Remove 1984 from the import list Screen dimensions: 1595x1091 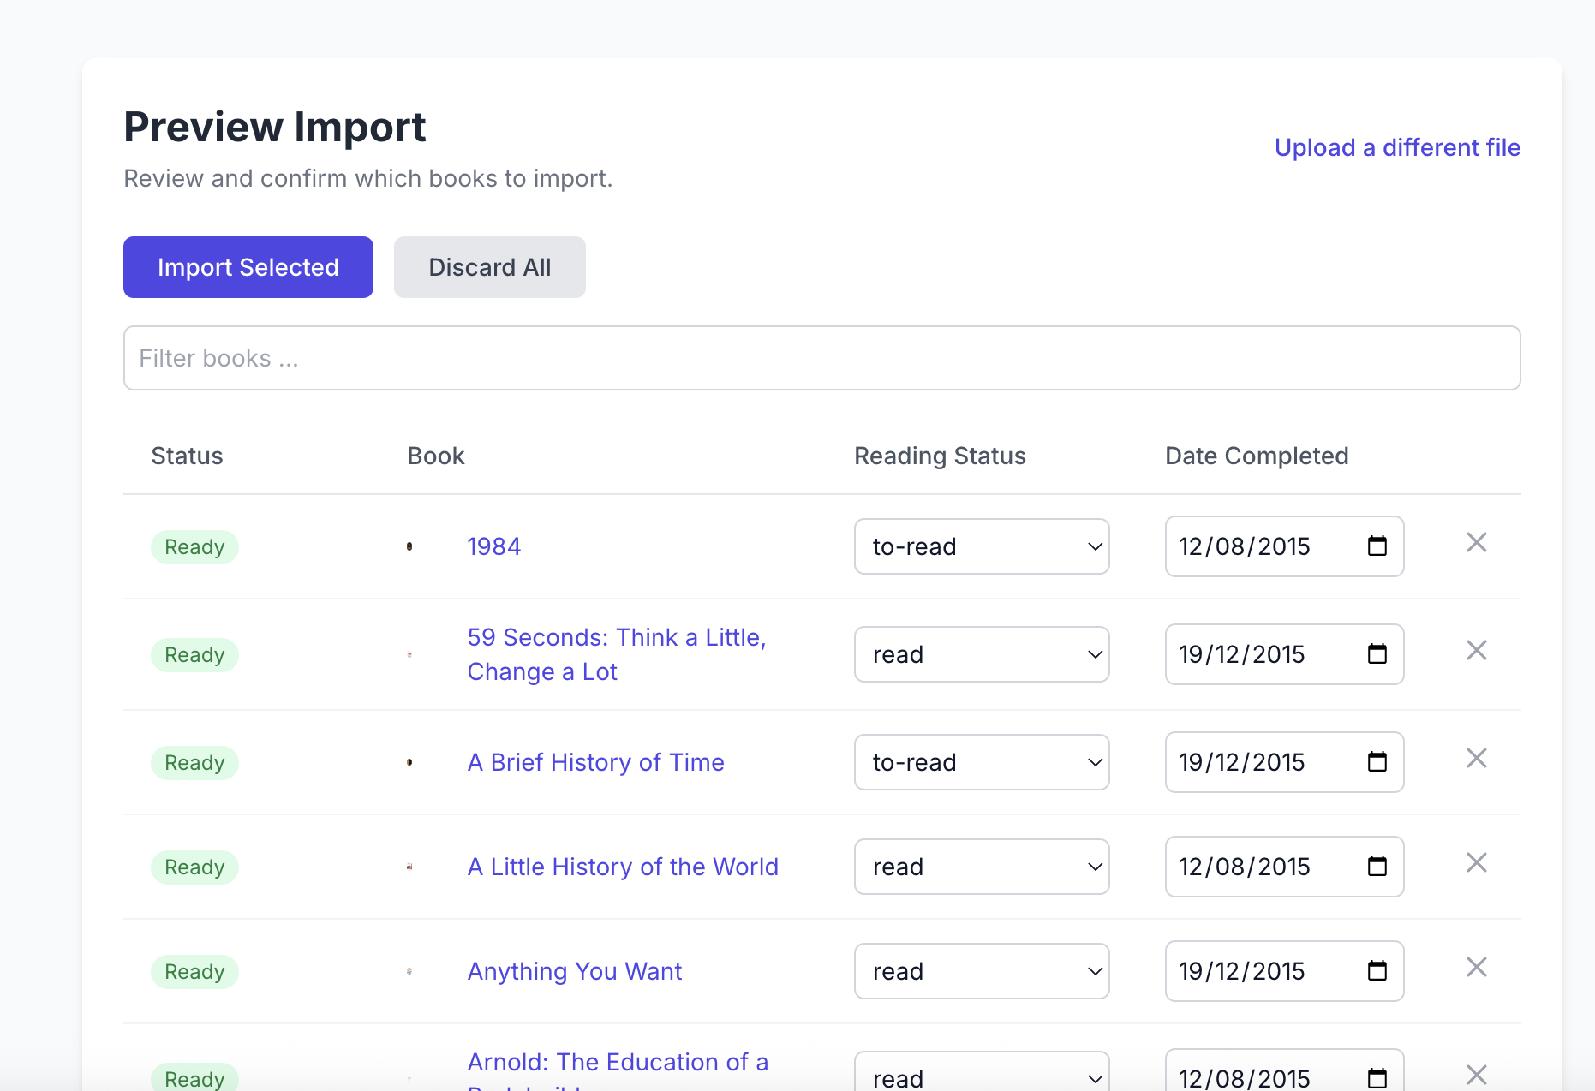(1476, 543)
